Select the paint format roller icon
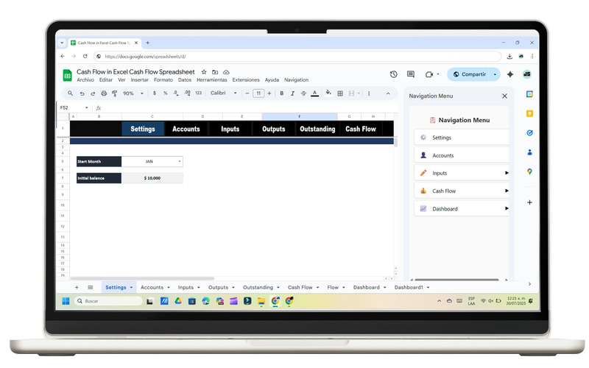 [x=115, y=93]
